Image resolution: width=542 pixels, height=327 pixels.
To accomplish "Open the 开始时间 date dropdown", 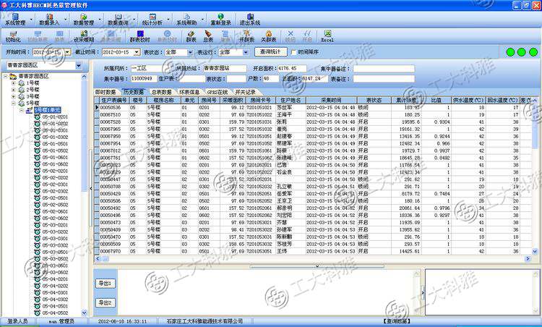I will pyautogui.click(x=68, y=52).
